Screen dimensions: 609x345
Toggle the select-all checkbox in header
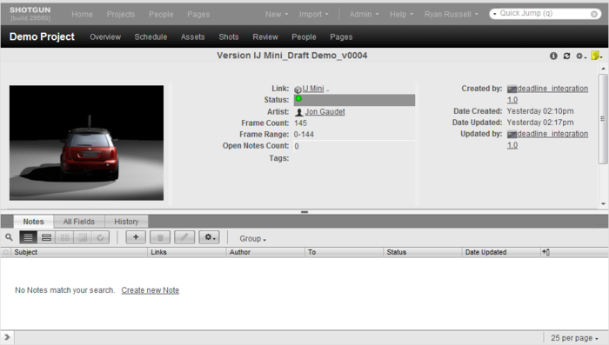click(x=6, y=252)
